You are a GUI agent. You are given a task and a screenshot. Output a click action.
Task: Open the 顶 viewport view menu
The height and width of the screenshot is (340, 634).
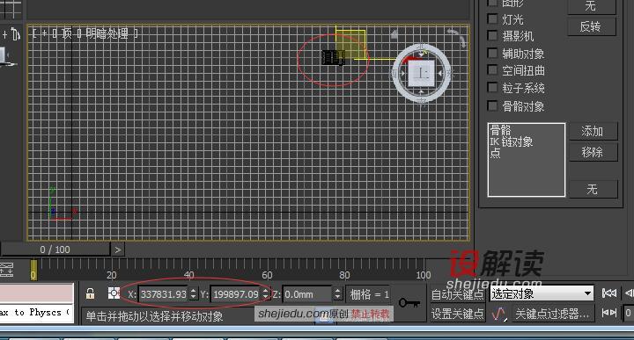(x=67, y=33)
